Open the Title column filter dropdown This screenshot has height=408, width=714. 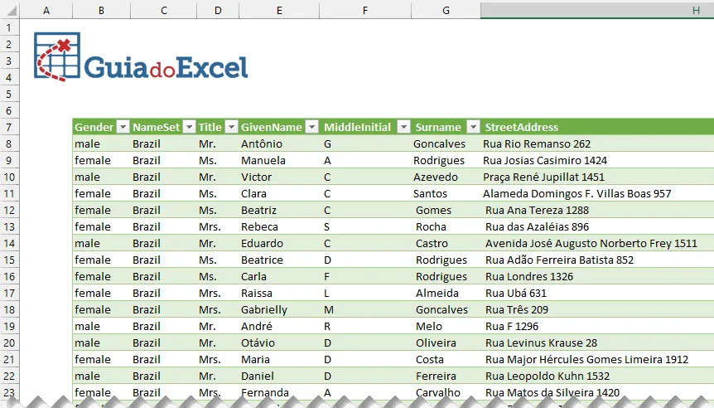coord(232,127)
